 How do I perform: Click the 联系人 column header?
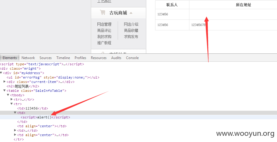pyautogui.click(x=172, y=5)
